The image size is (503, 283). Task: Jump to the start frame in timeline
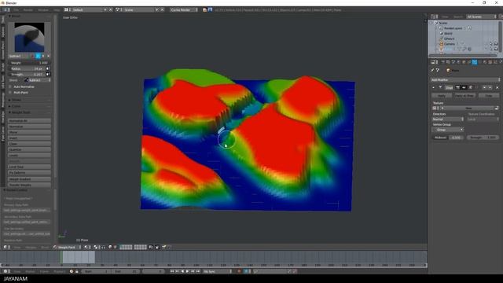click(x=172, y=271)
